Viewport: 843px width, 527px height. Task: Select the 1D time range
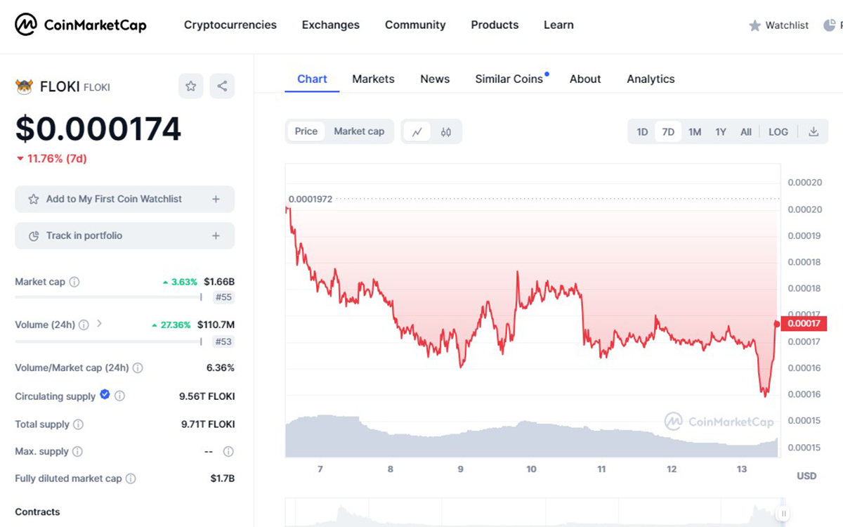click(642, 131)
